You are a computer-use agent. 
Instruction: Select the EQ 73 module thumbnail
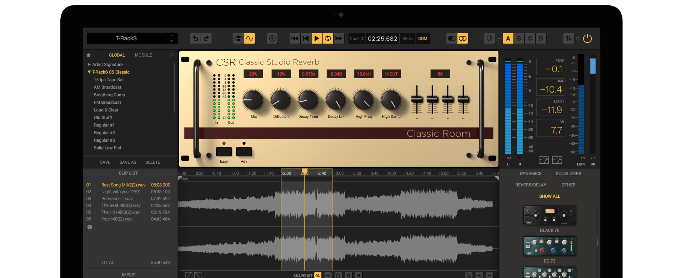tap(550, 246)
